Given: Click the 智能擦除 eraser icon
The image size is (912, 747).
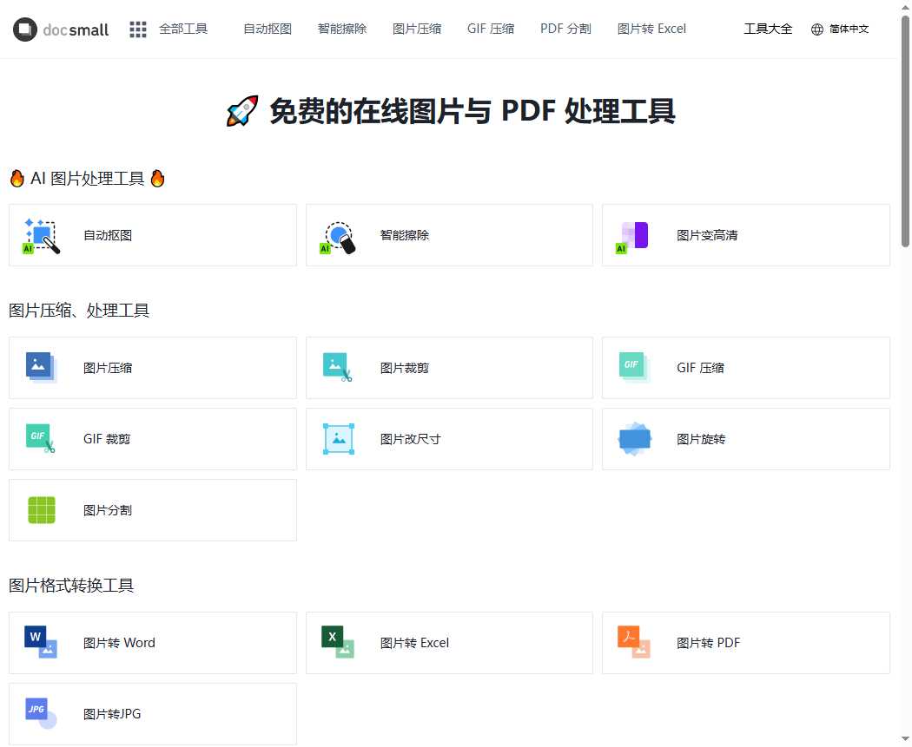Looking at the screenshot, I should click(x=339, y=236).
